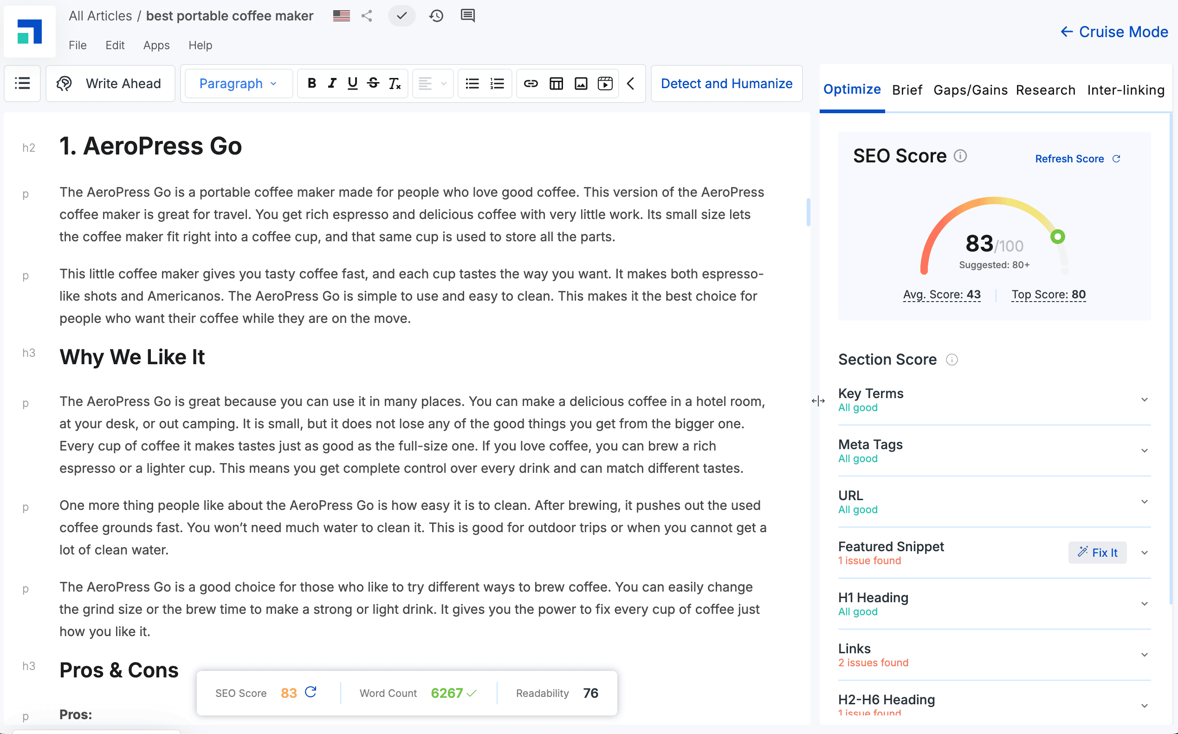Switch to the Gaps/Gains tab
The height and width of the screenshot is (734, 1178).
(x=971, y=90)
